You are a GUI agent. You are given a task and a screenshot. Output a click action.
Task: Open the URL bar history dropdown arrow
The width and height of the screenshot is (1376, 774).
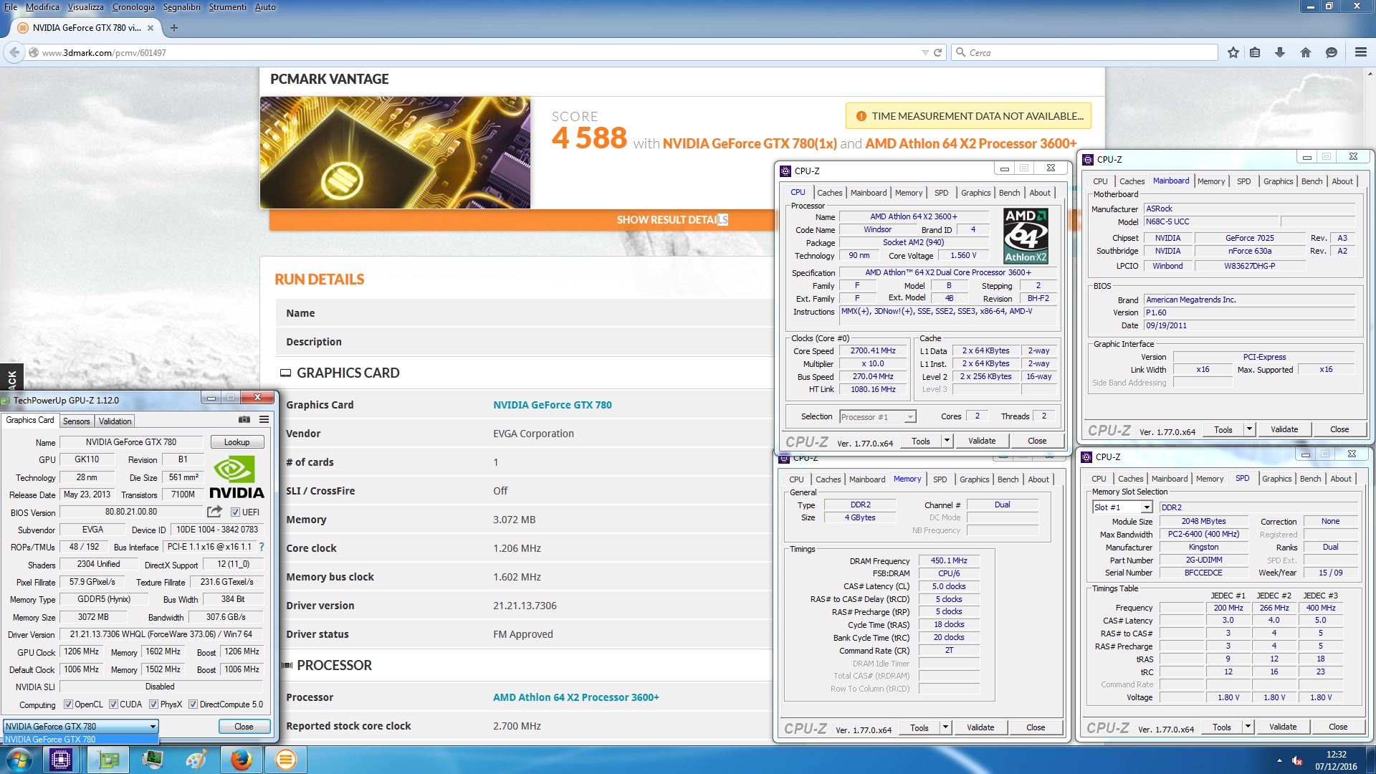(x=924, y=53)
